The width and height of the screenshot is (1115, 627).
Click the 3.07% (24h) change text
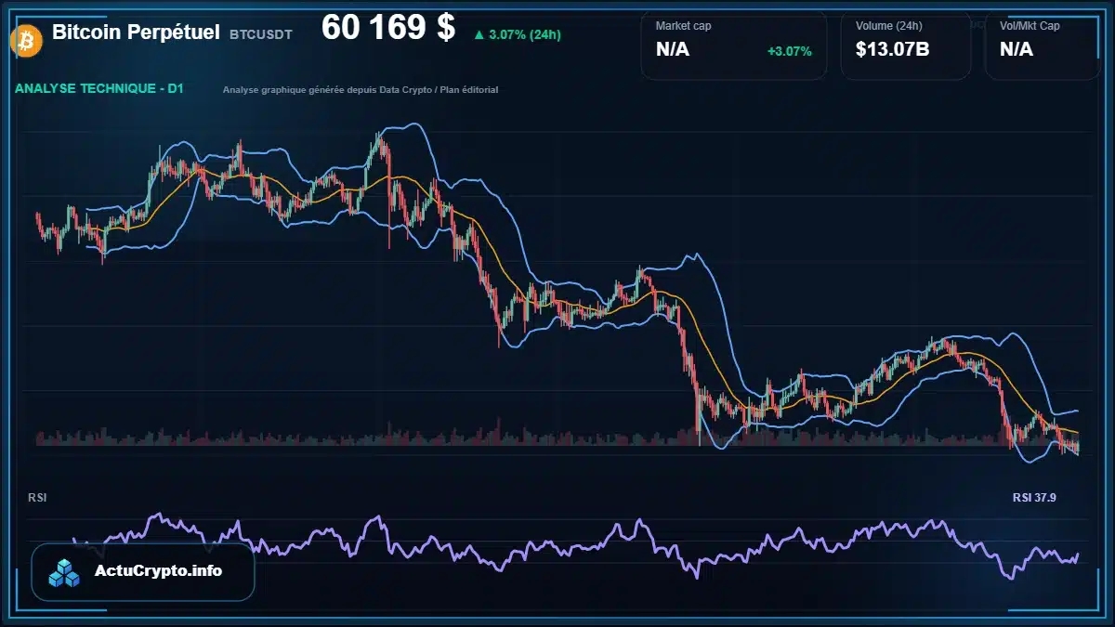524,34
